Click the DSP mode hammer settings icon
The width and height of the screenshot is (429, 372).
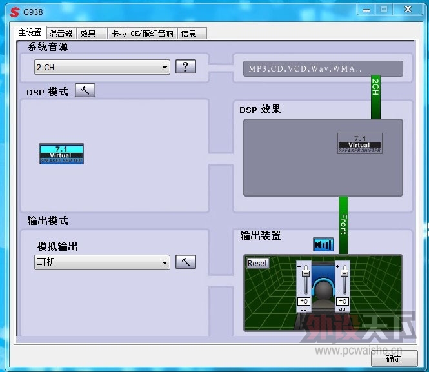pyautogui.click(x=85, y=90)
